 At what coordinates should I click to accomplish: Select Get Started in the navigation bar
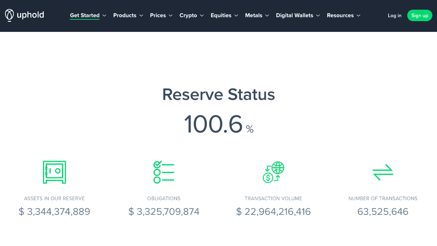tap(85, 15)
